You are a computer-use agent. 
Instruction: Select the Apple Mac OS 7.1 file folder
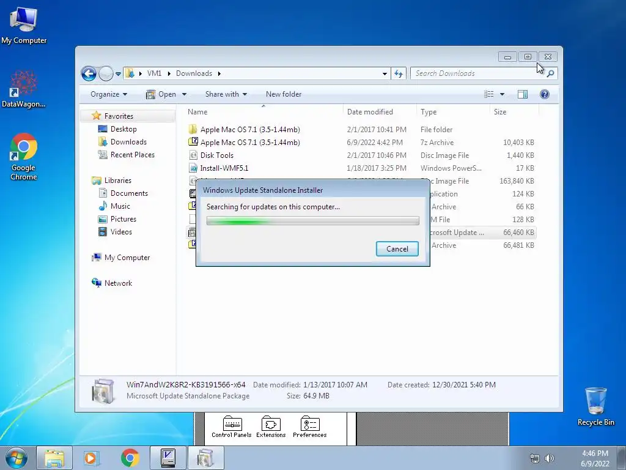361,130
